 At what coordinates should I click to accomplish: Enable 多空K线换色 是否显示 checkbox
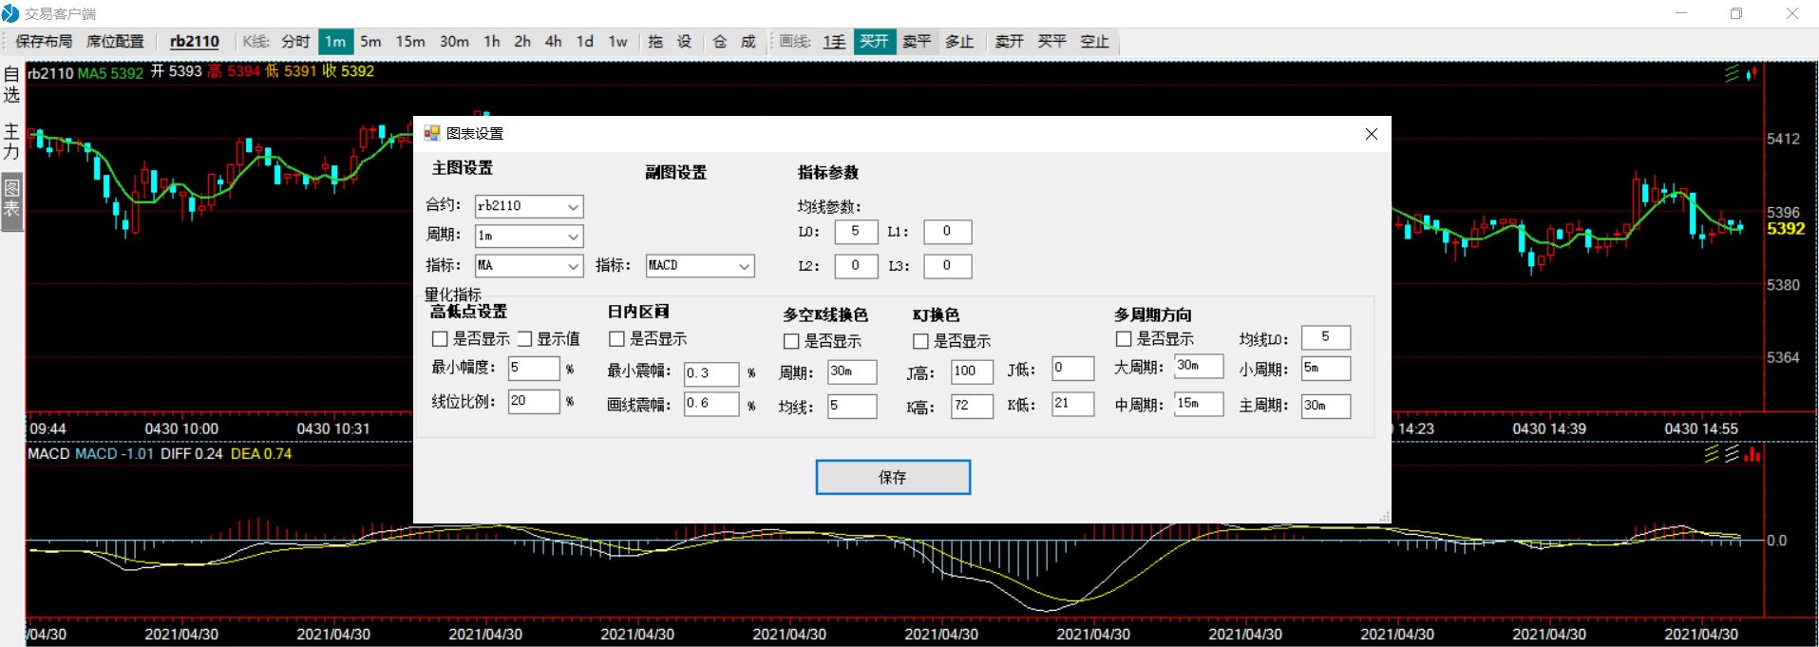791,341
